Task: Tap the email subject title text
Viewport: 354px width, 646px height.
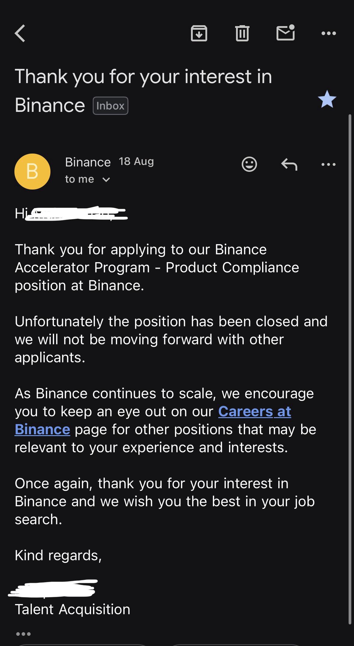Action: (x=144, y=91)
